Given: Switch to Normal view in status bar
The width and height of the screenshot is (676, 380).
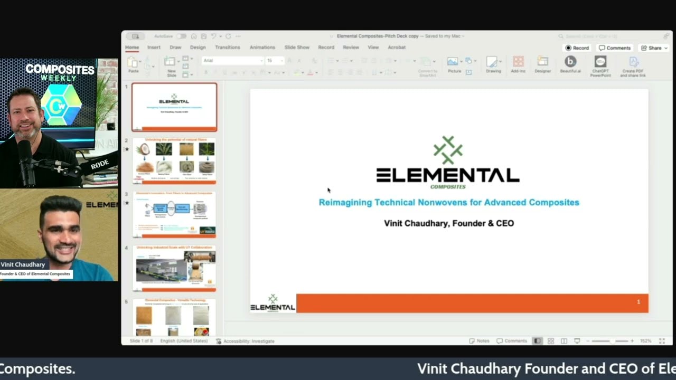Looking at the screenshot, I should point(537,341).
